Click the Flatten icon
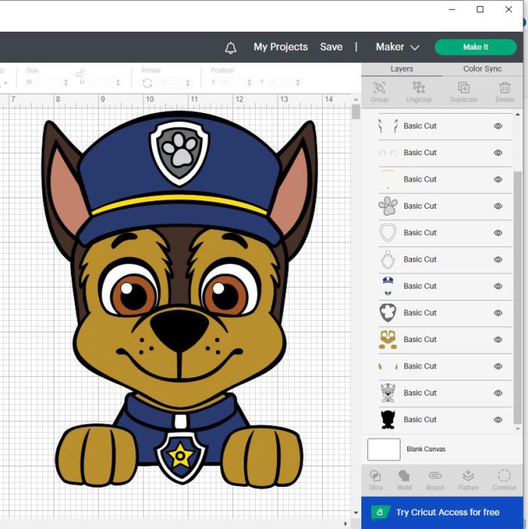The height and width of the screenshot is (529, 528). (468, 475)
